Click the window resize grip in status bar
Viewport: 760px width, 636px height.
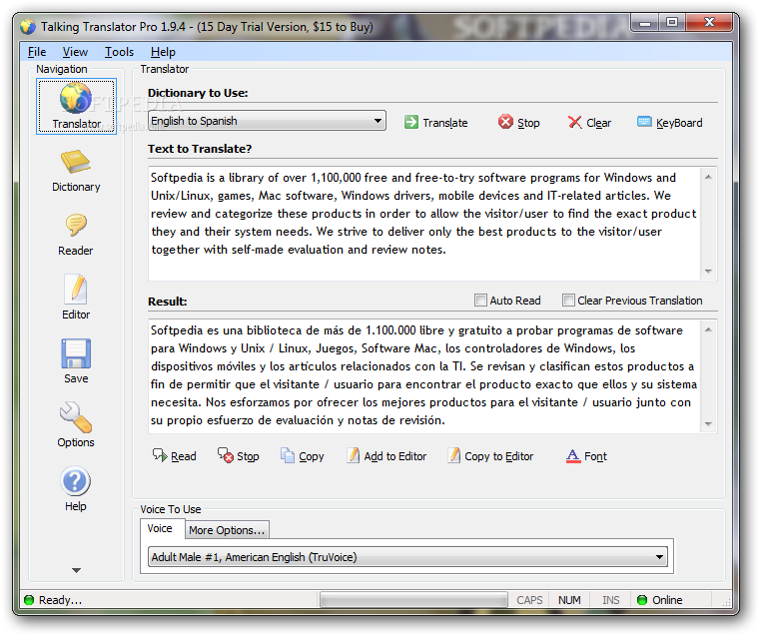tap(726, 602)
